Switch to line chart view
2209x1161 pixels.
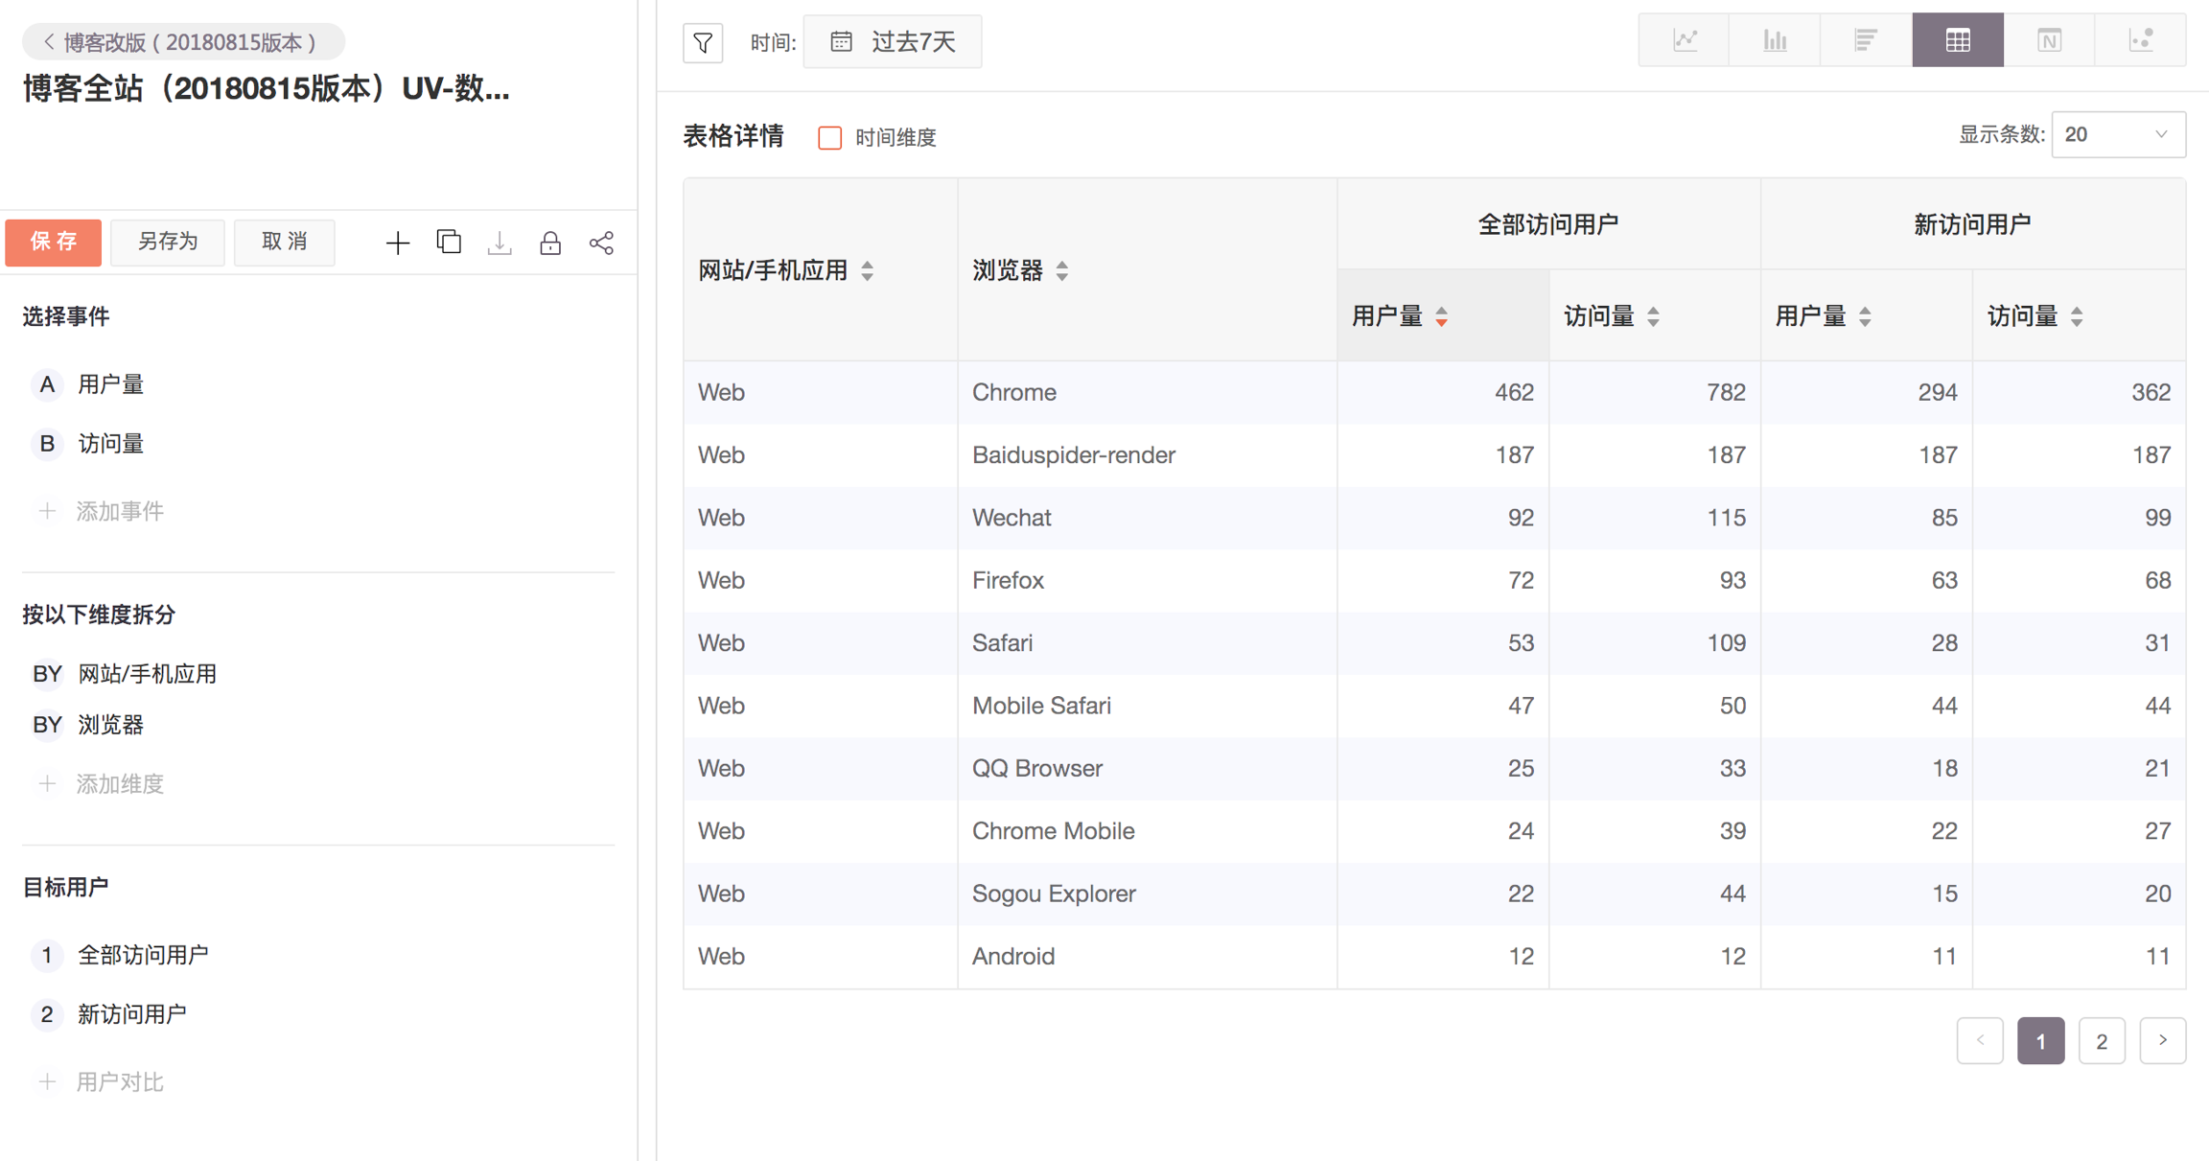(x=1685, y=40)
